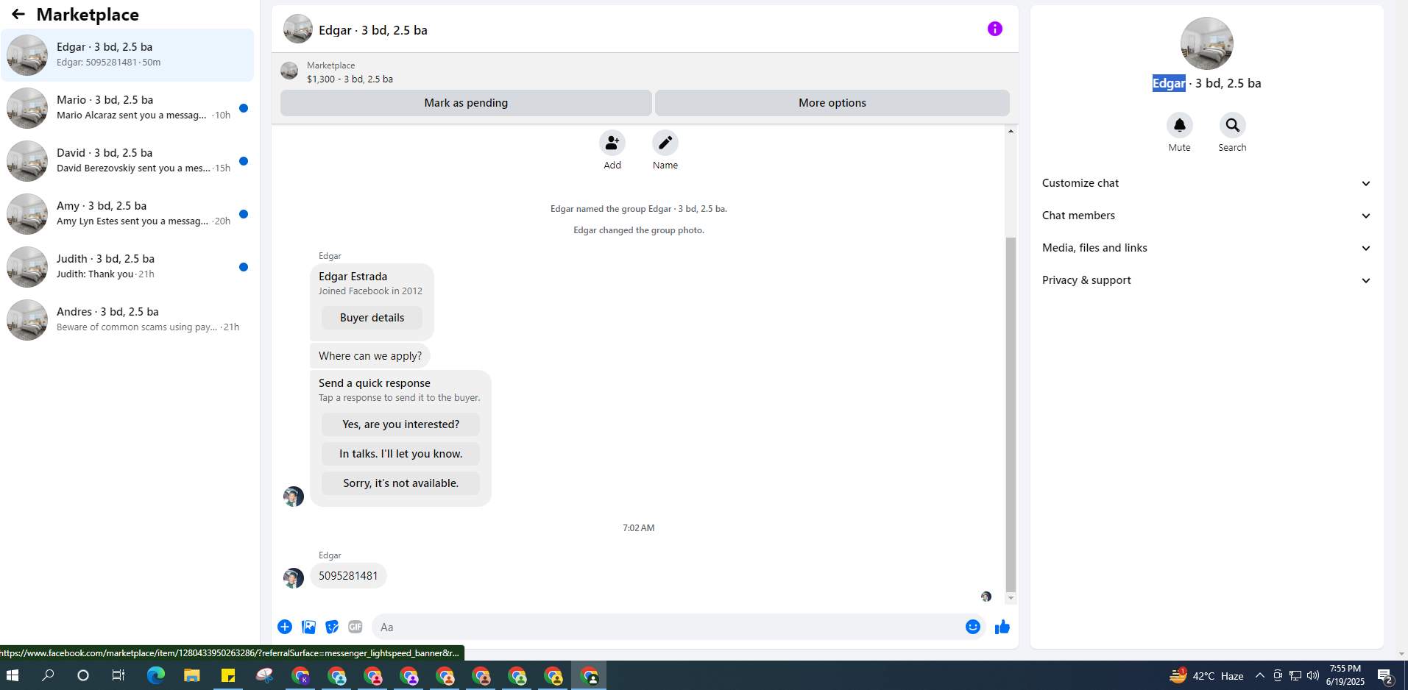Viewport: 1408px width, 690px height.
Task: Launch Microsoft Edge from the taskbar
Action: 155,675
